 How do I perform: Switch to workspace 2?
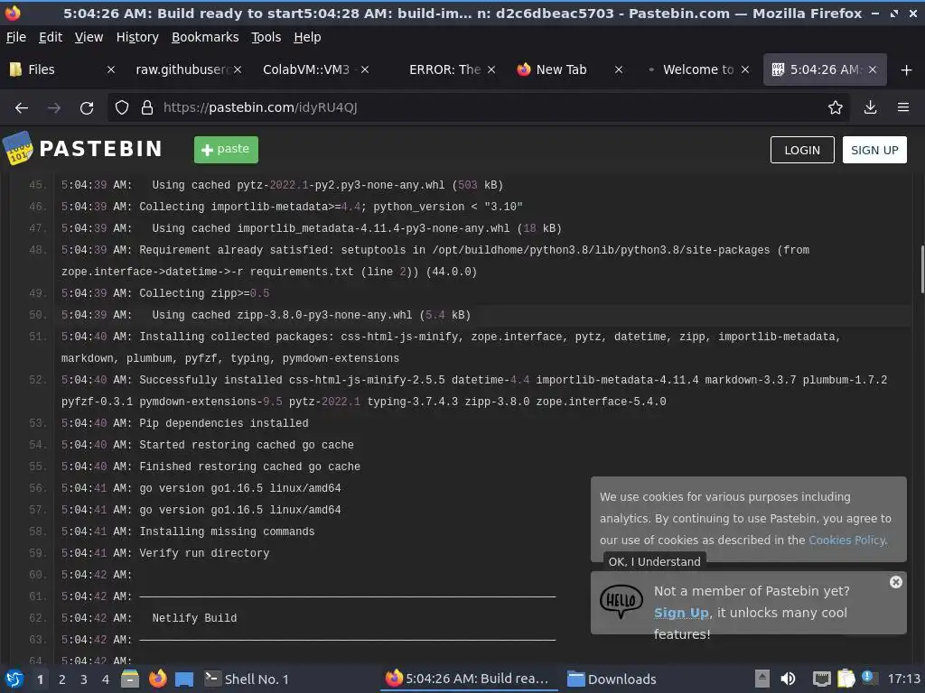[x=62, y=679]
